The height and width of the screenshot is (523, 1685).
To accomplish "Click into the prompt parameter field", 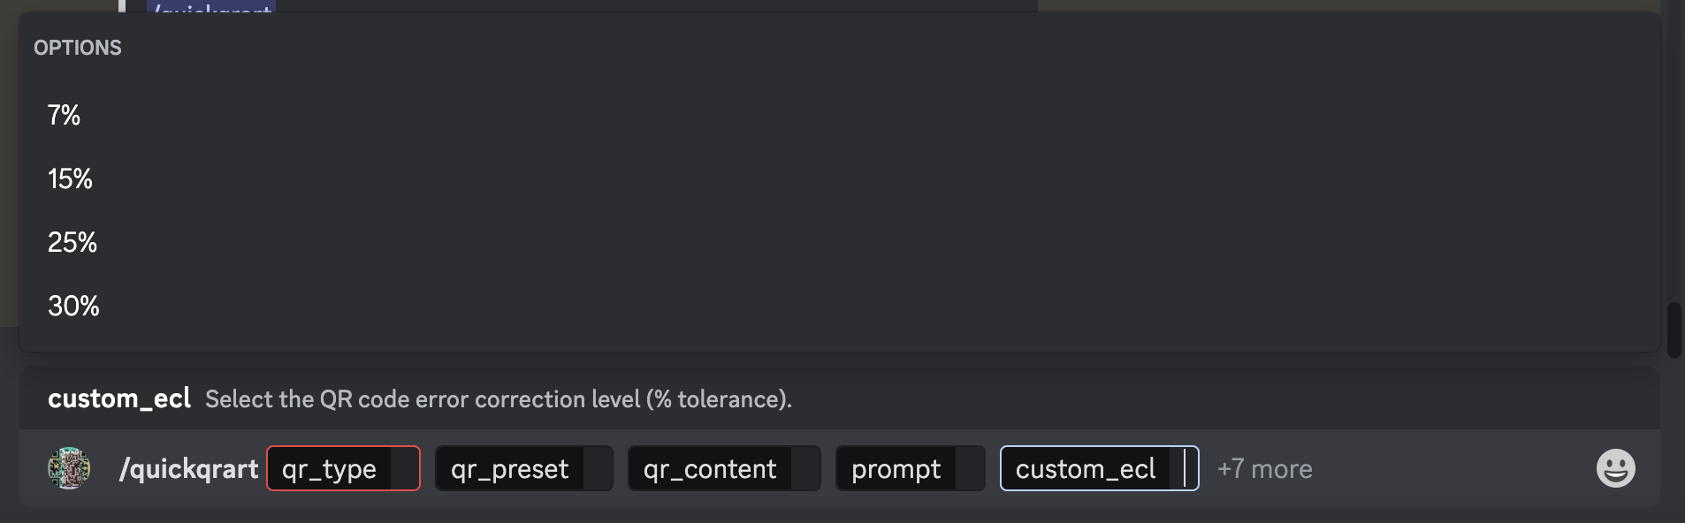I will [x=910, y=468].
